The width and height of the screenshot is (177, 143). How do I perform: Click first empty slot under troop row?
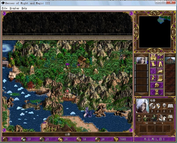click(143, 128)
